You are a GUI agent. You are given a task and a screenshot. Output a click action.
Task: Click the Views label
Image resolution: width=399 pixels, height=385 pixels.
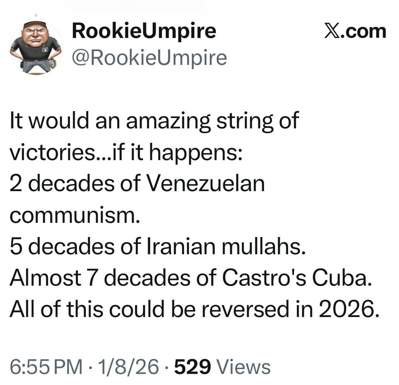pos(243,366)
